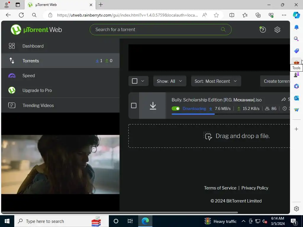Open the uTorrent Web logo home
Image resolution: width=303 pixels, height=227 pixels.
pos(36,30)
